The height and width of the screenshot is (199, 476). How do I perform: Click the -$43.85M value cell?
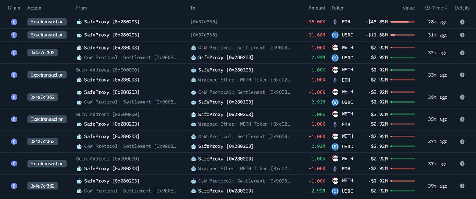(x=376, y=22)
